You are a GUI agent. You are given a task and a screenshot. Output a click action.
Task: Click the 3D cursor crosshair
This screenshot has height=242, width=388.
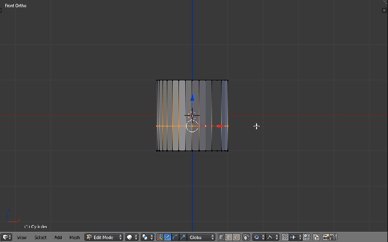(192, 115)
